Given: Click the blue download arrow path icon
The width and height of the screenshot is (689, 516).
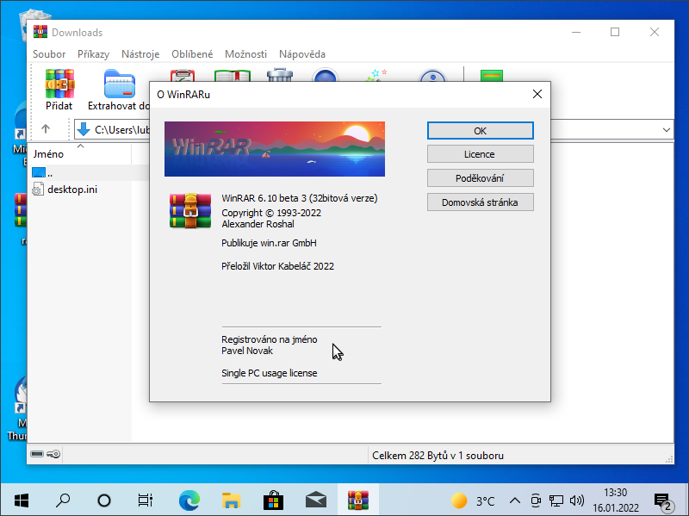Looking at the screenshot, I should 83,130.
